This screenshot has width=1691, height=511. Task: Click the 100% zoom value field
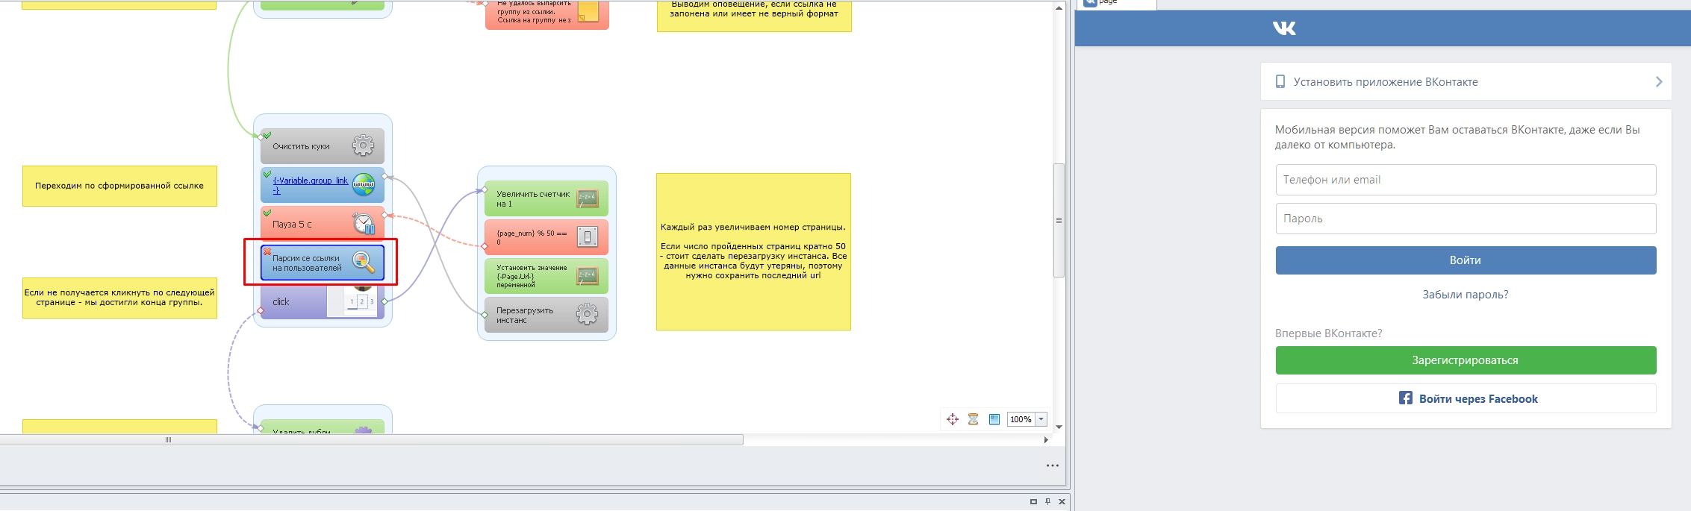[x=1021, y=419]
